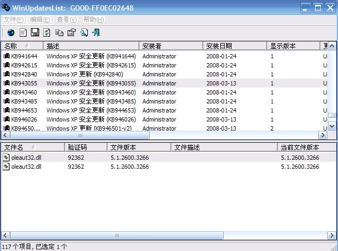The image size is (338, 251).
Task: Sort by the 安装者 column header
Action: 171,46
